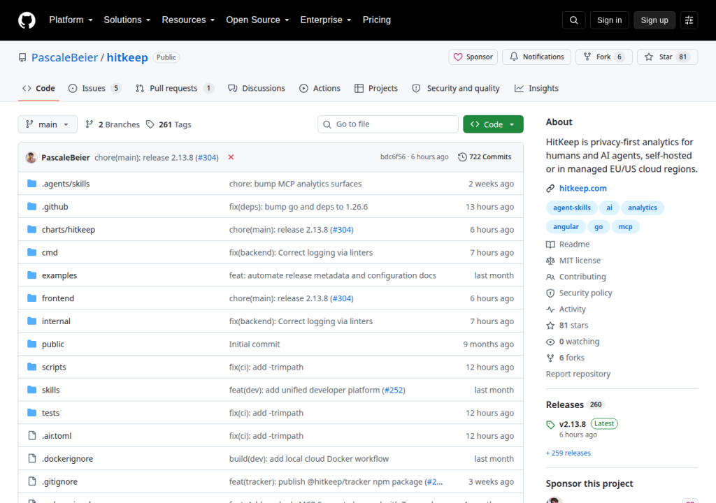This screenshot has height=503, width=716.
Task: Click PascaleBeier's avatar in commit row
Action: click(x=31, y=157)
